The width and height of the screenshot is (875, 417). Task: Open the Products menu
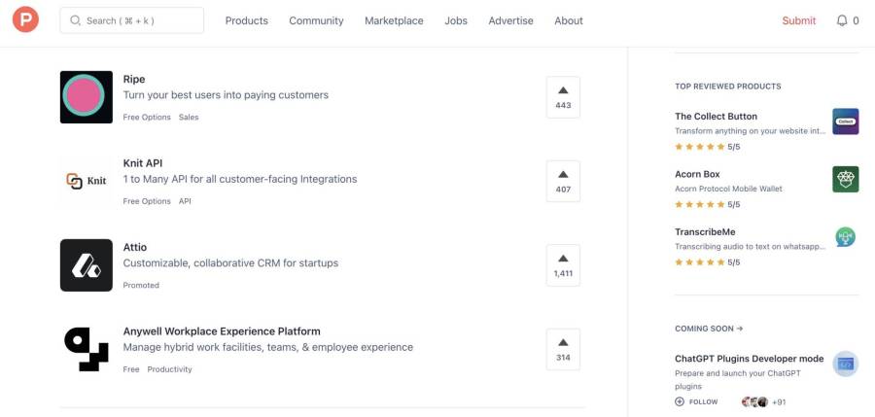pos(246,20)
